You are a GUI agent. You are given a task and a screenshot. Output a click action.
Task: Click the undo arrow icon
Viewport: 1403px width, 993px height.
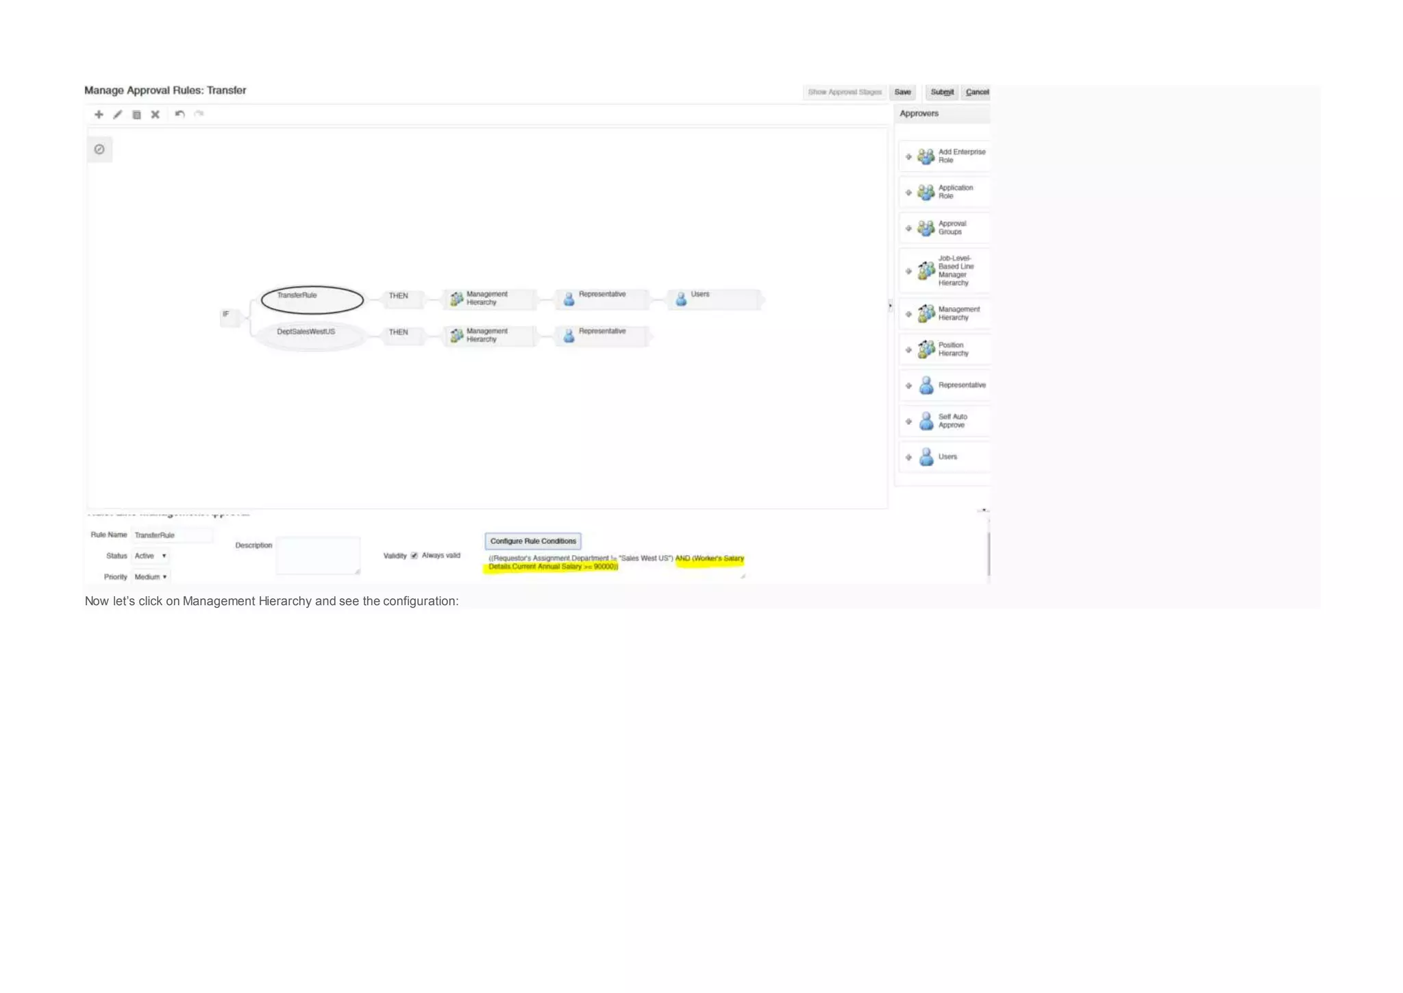[x=179, y=114]
